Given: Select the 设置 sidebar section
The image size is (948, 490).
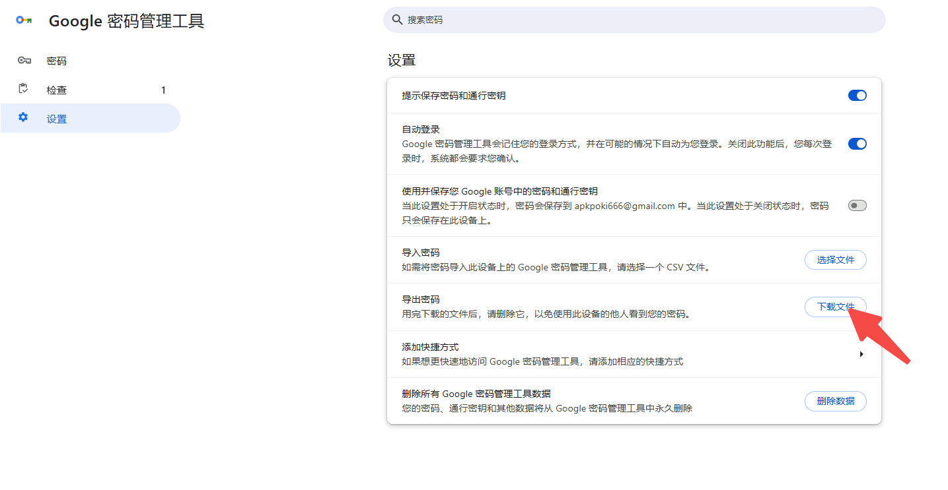Looking at the screenshot, I should pos(91,119).
